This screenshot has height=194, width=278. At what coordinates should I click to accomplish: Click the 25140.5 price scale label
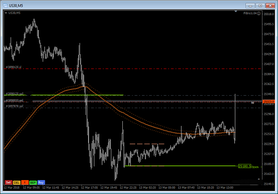269,184
